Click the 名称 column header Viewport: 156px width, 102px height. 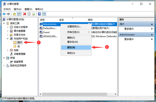(42, 20)
